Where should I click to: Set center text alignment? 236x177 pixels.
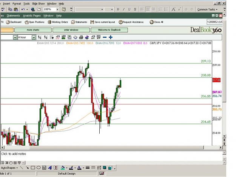(x=148, y=9)
